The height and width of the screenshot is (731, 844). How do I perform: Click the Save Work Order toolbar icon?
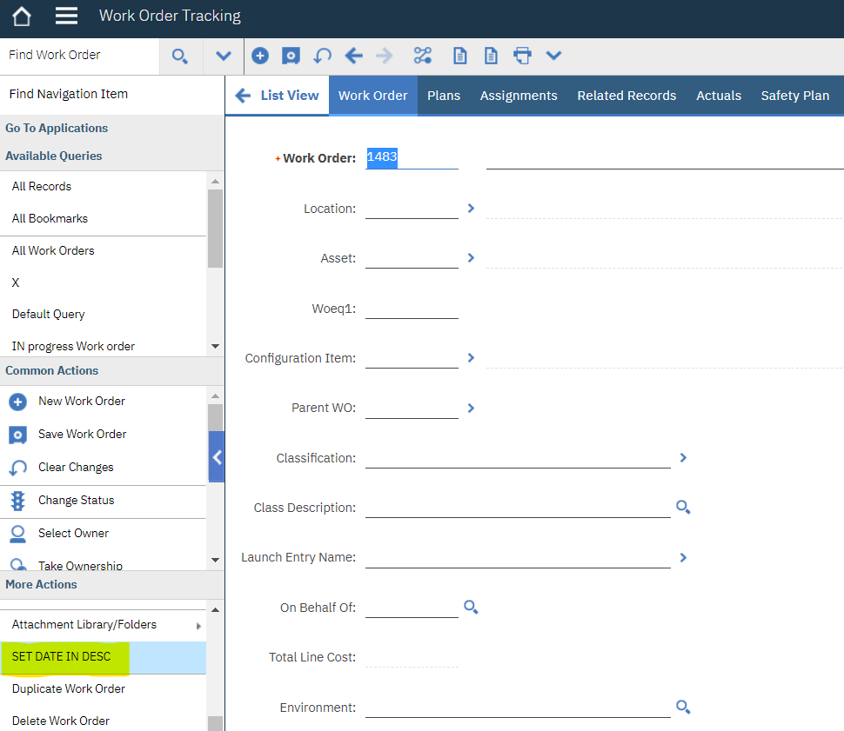[x=291, y=55]
